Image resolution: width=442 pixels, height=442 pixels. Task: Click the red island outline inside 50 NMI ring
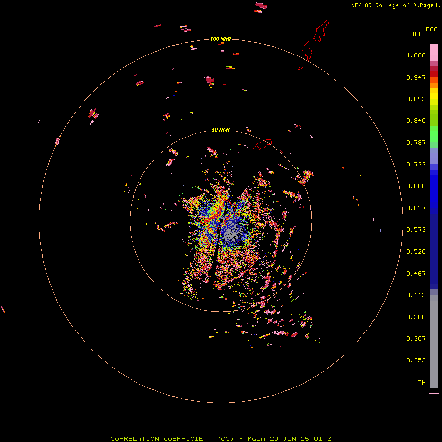(x=263, y=144)
